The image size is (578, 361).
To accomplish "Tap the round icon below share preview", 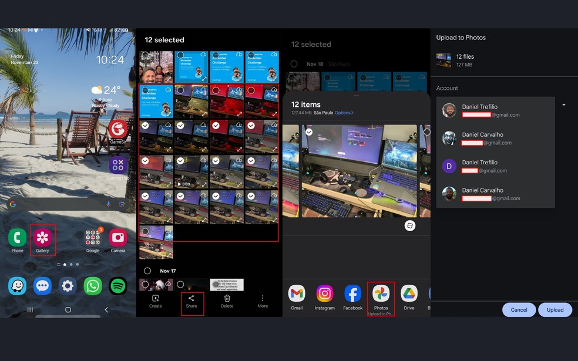I will (x=410, y=225).
